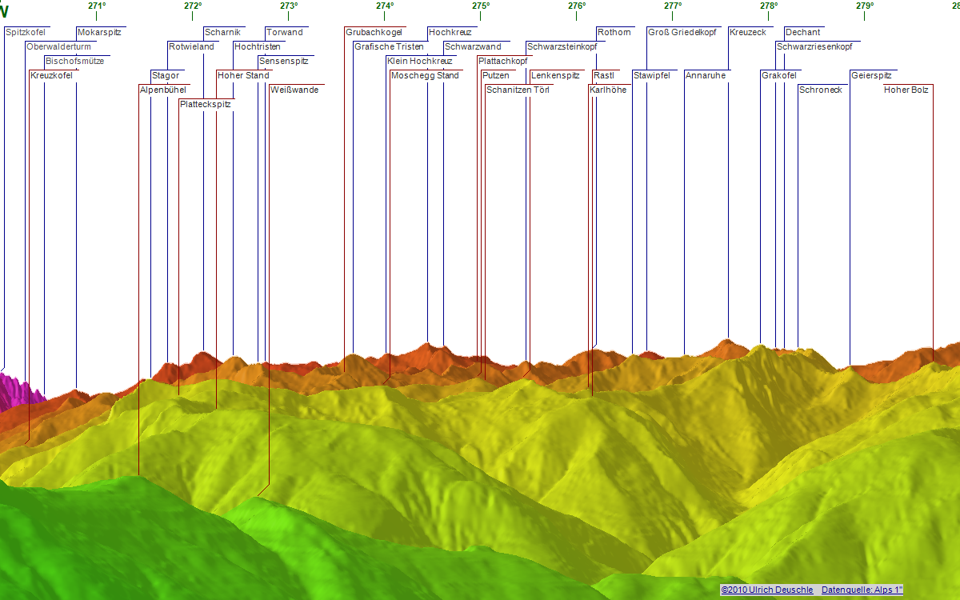
Task: Select the Schwarzriesenkopf label
Action: pos(814,47)
